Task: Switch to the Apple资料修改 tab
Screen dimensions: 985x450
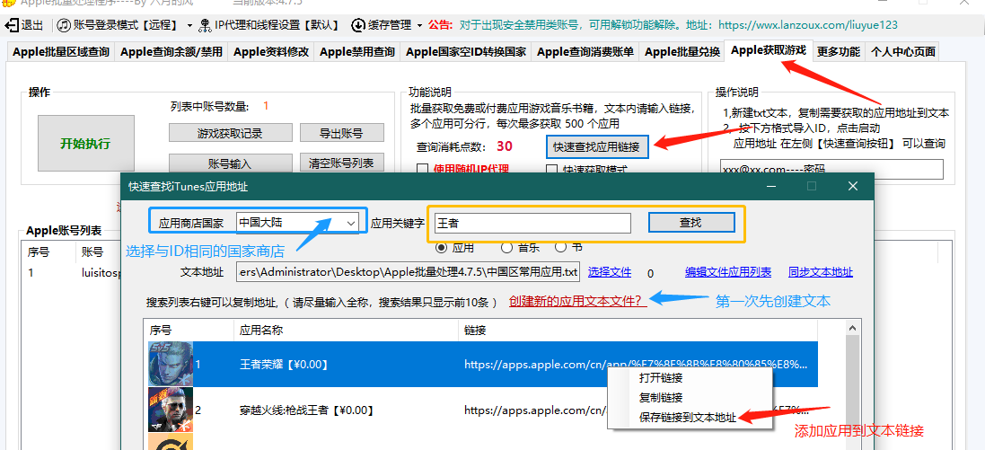Action: [271, 52]
